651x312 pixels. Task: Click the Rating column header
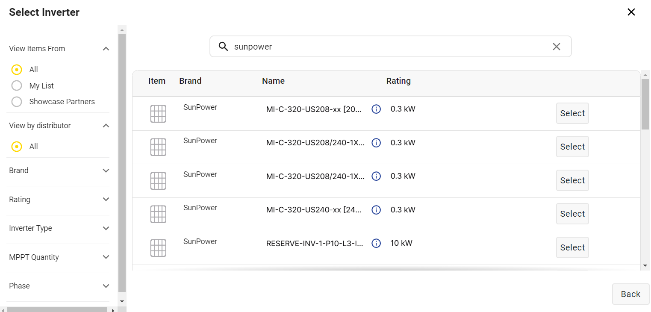[x=398, y=81]
